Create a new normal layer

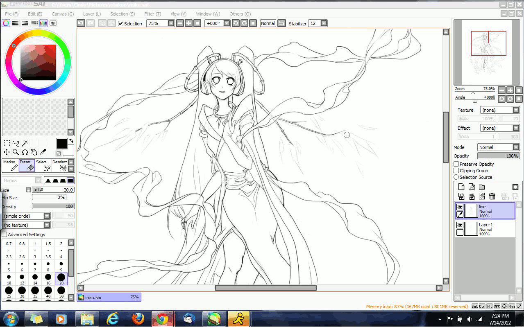pyautogui.click(x=461, y=187)
